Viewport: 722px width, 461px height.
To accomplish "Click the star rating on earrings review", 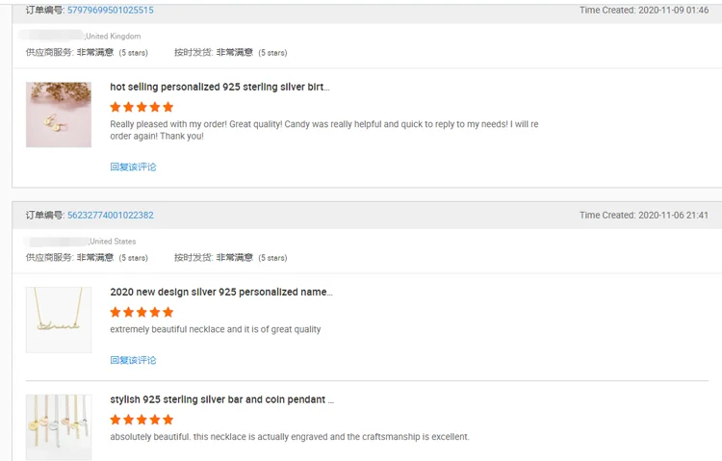I will pyautogui.click(x=142, y=107).
